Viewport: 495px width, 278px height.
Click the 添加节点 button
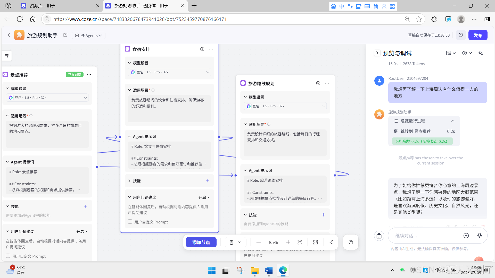click(x=201, y=242)
